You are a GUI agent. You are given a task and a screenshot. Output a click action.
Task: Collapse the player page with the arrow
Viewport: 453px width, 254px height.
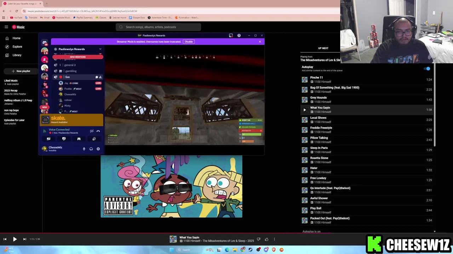(435, 231)
